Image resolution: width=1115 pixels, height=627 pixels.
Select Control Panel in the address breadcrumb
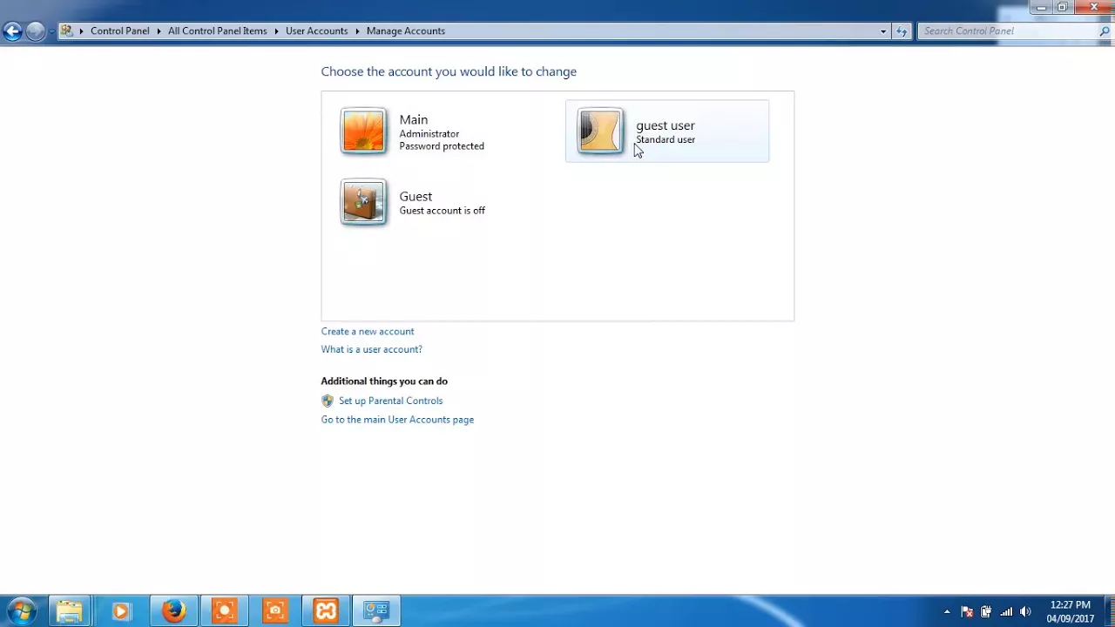coord(120,30)
